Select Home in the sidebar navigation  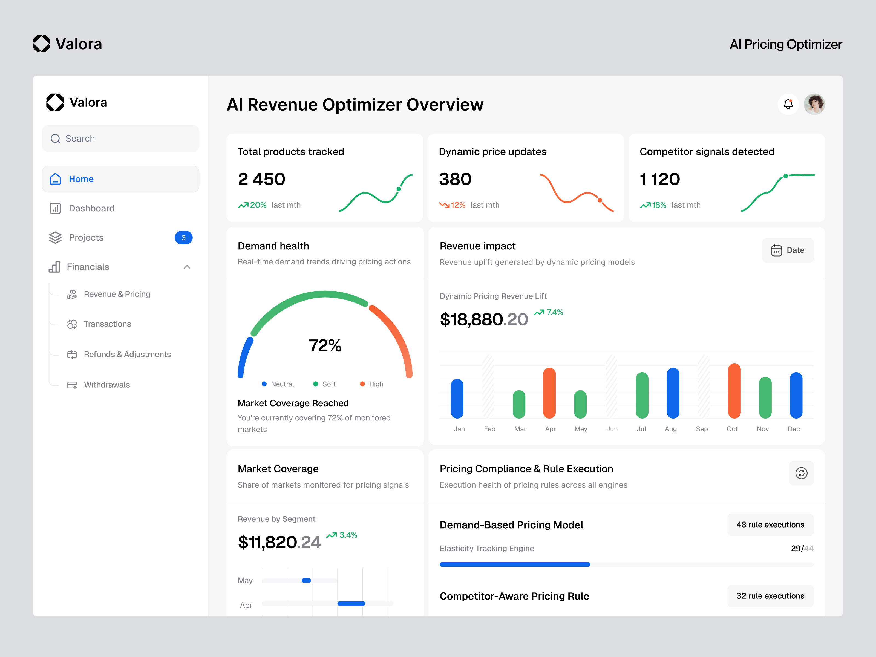pyautogui.click(x=81, y=179)
